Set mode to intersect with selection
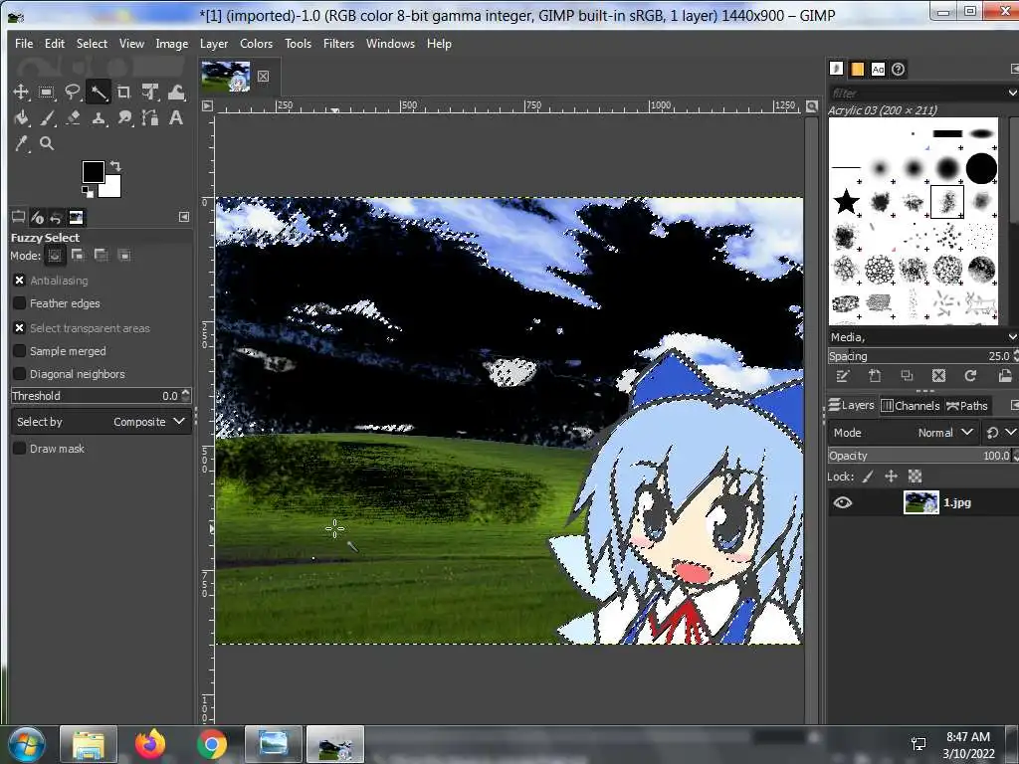 124,256
